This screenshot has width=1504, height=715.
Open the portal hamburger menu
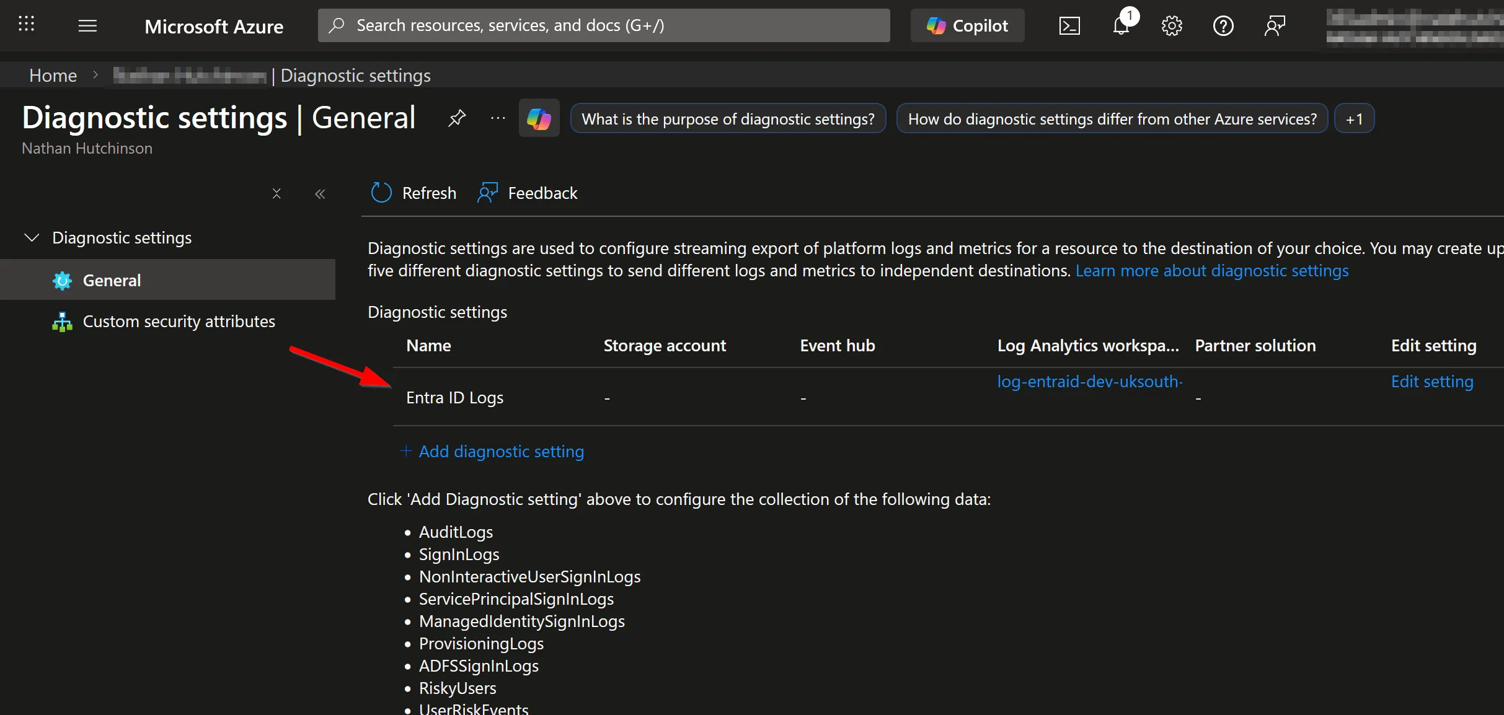(87, 25)
